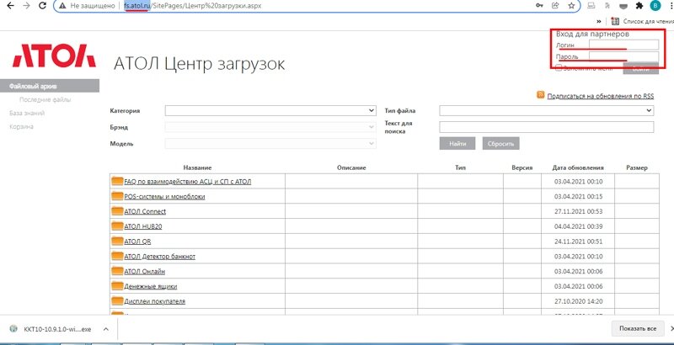Open База знаний in the sidebar

[27, 114]
